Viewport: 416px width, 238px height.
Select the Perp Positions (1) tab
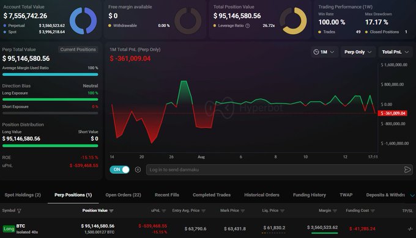73,195
